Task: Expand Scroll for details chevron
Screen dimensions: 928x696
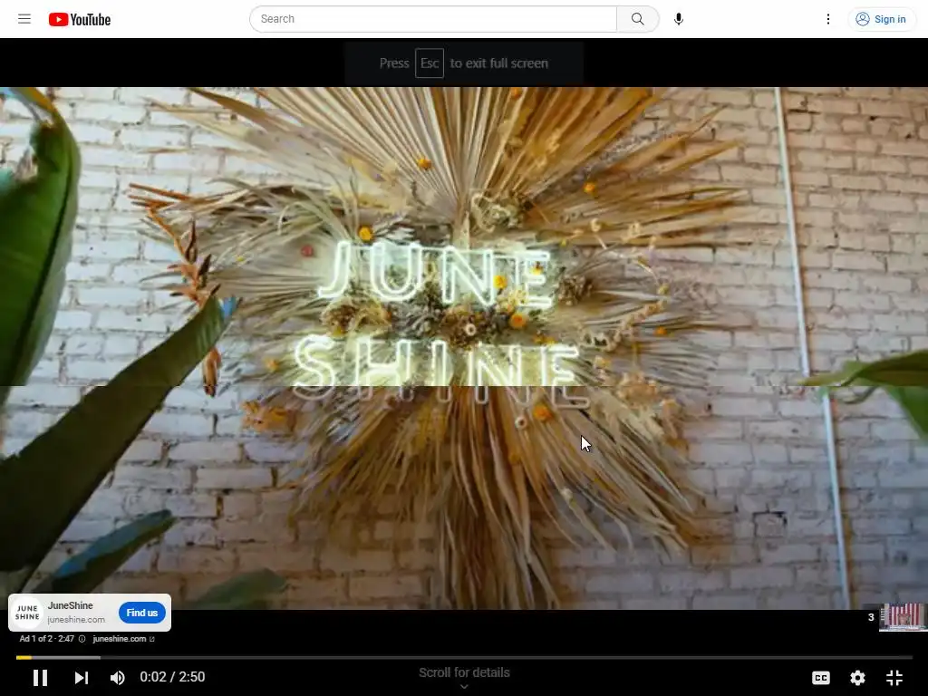Action: click(x=464, y=687)
